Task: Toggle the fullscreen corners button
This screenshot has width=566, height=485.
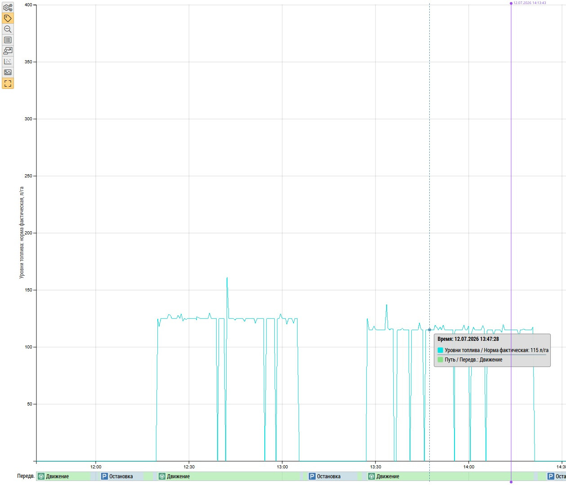Action: click(x=8, y=83)
